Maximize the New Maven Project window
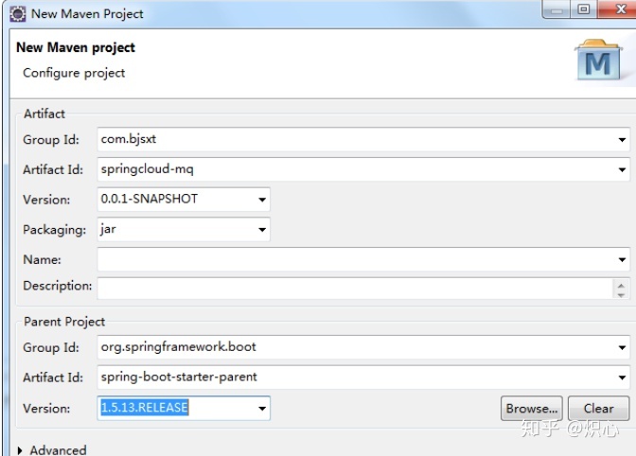The width and height of the screenshot is (636, 456). pos(584,9)
